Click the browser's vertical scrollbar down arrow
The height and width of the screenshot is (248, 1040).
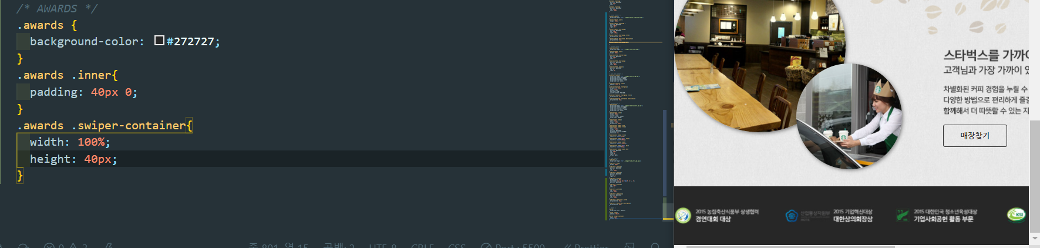1035,239
